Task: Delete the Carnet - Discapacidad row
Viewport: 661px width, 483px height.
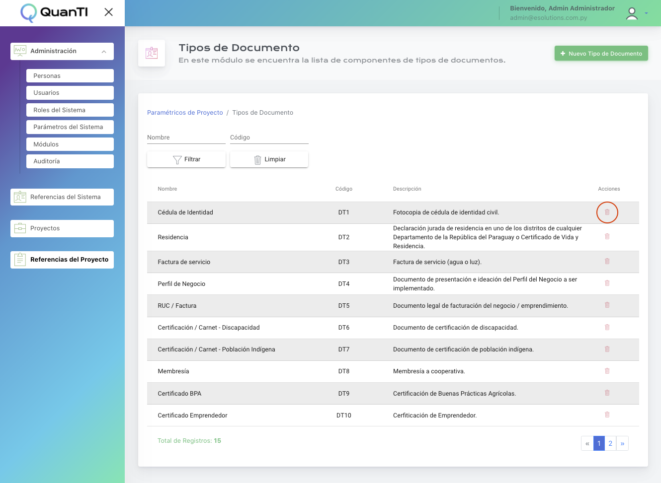Action: coord(607,328)
